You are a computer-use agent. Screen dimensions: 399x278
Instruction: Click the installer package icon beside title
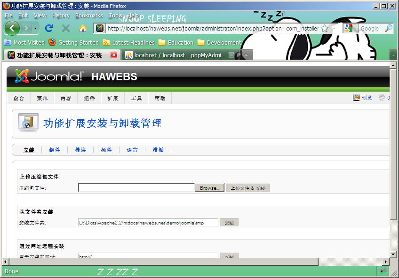coord(28,123)
